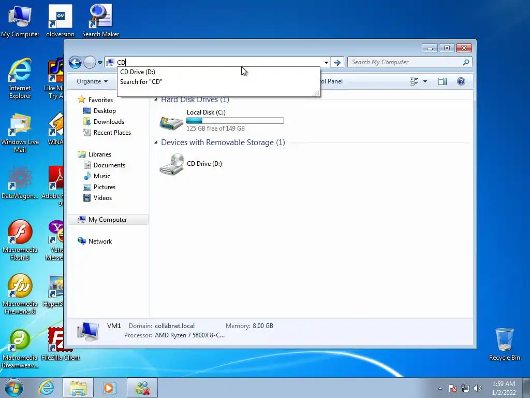Open Videos library
Screen dimensions: 530x398
coord(102,197)
